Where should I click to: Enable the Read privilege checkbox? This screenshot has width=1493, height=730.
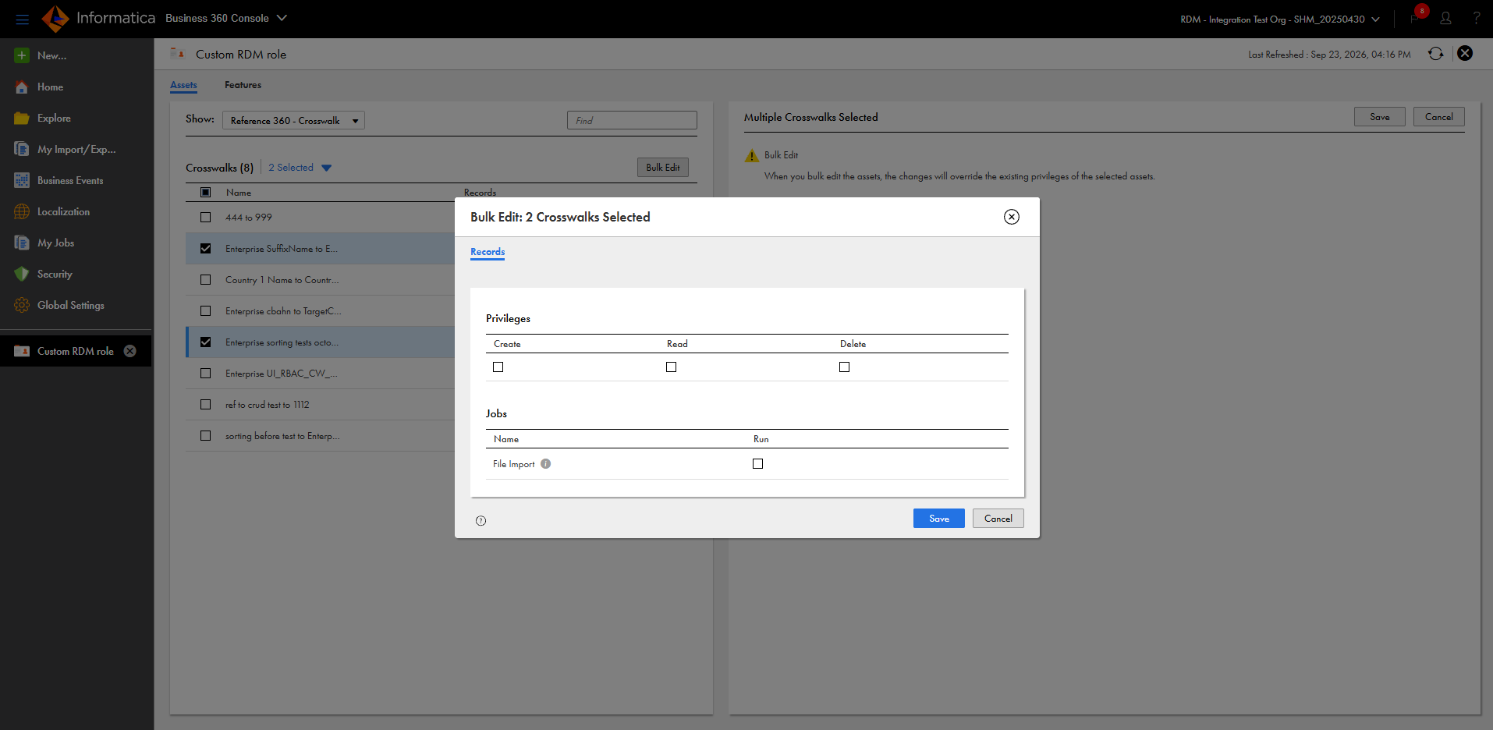[672, 367]
